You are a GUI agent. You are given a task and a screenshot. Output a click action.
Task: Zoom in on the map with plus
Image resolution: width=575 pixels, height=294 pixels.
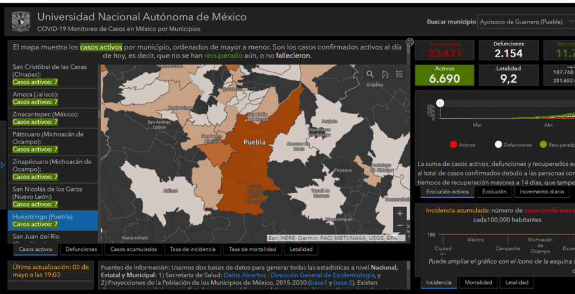(x=400, y=213)
